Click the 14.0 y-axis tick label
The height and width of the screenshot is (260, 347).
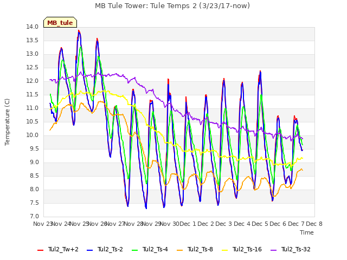(x=33, y=27)
